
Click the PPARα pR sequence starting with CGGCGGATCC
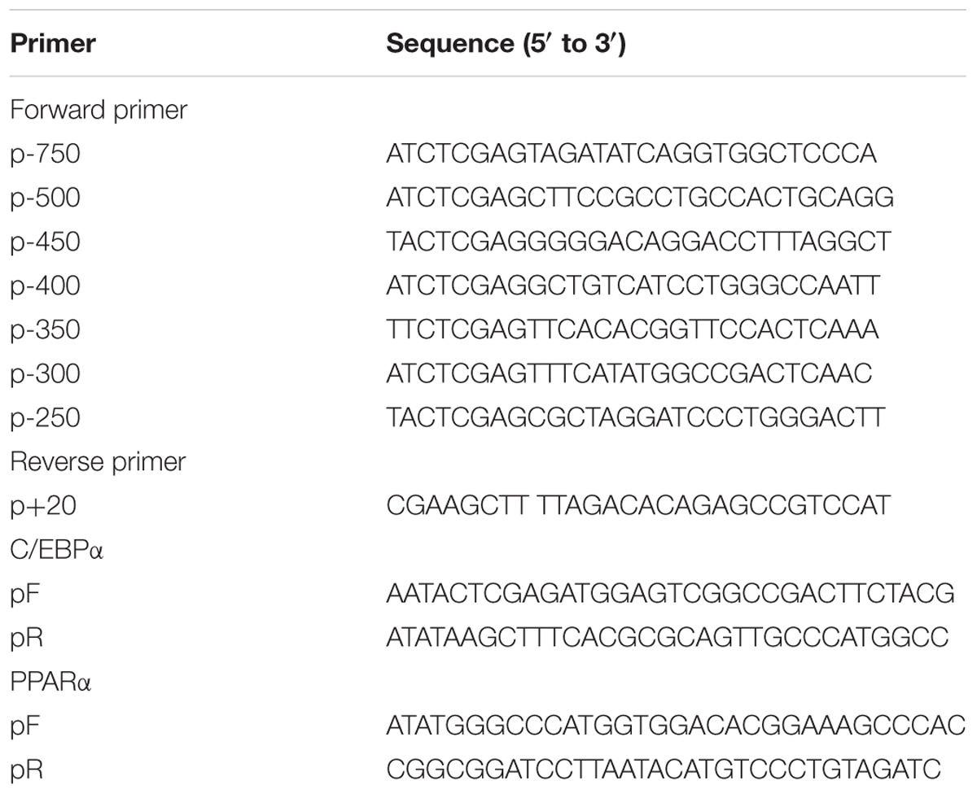tap(664, 769)
